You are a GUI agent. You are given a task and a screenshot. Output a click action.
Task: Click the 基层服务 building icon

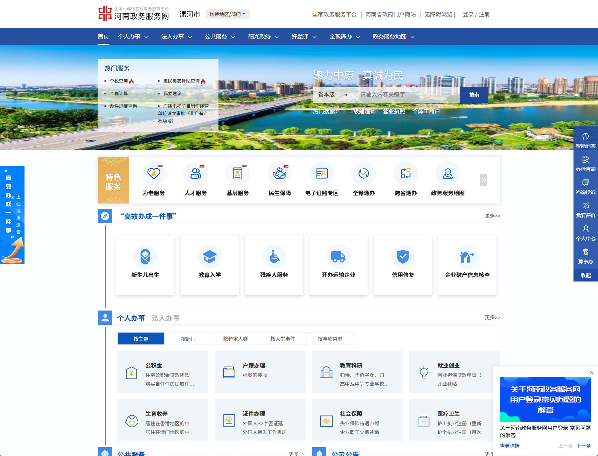[238, 173]
